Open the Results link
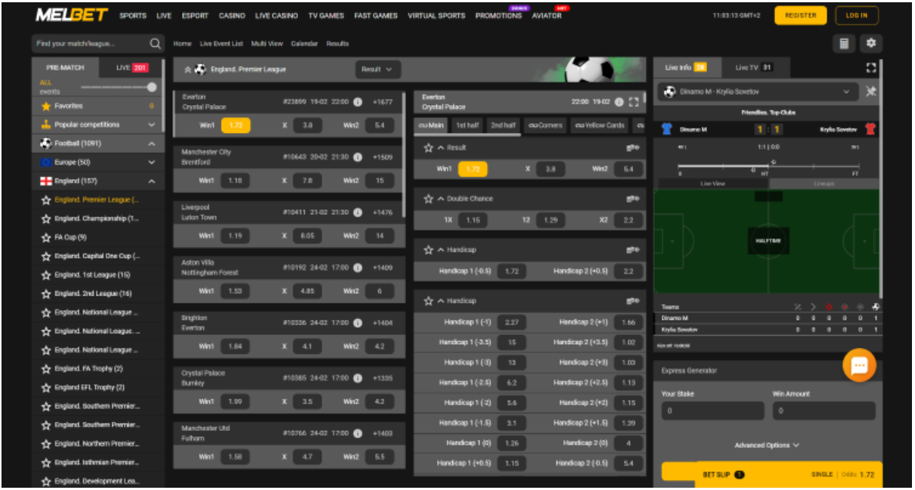 [337, 44]
